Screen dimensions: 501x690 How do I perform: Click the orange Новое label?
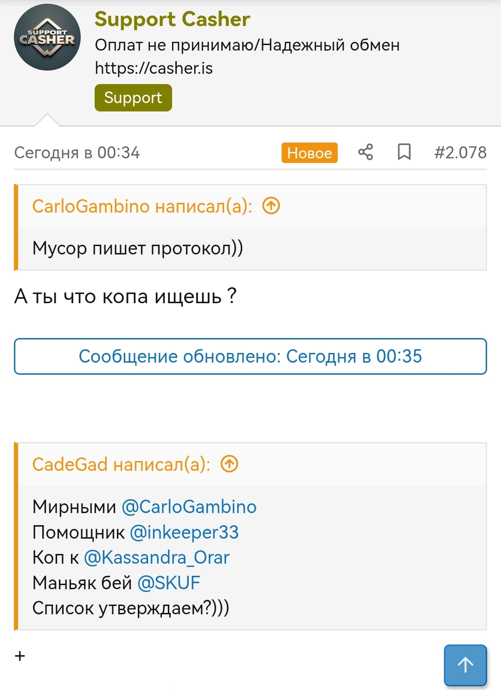309,153
